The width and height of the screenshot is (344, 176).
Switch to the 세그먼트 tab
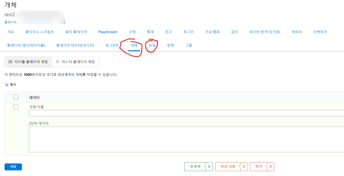(112, 45)
